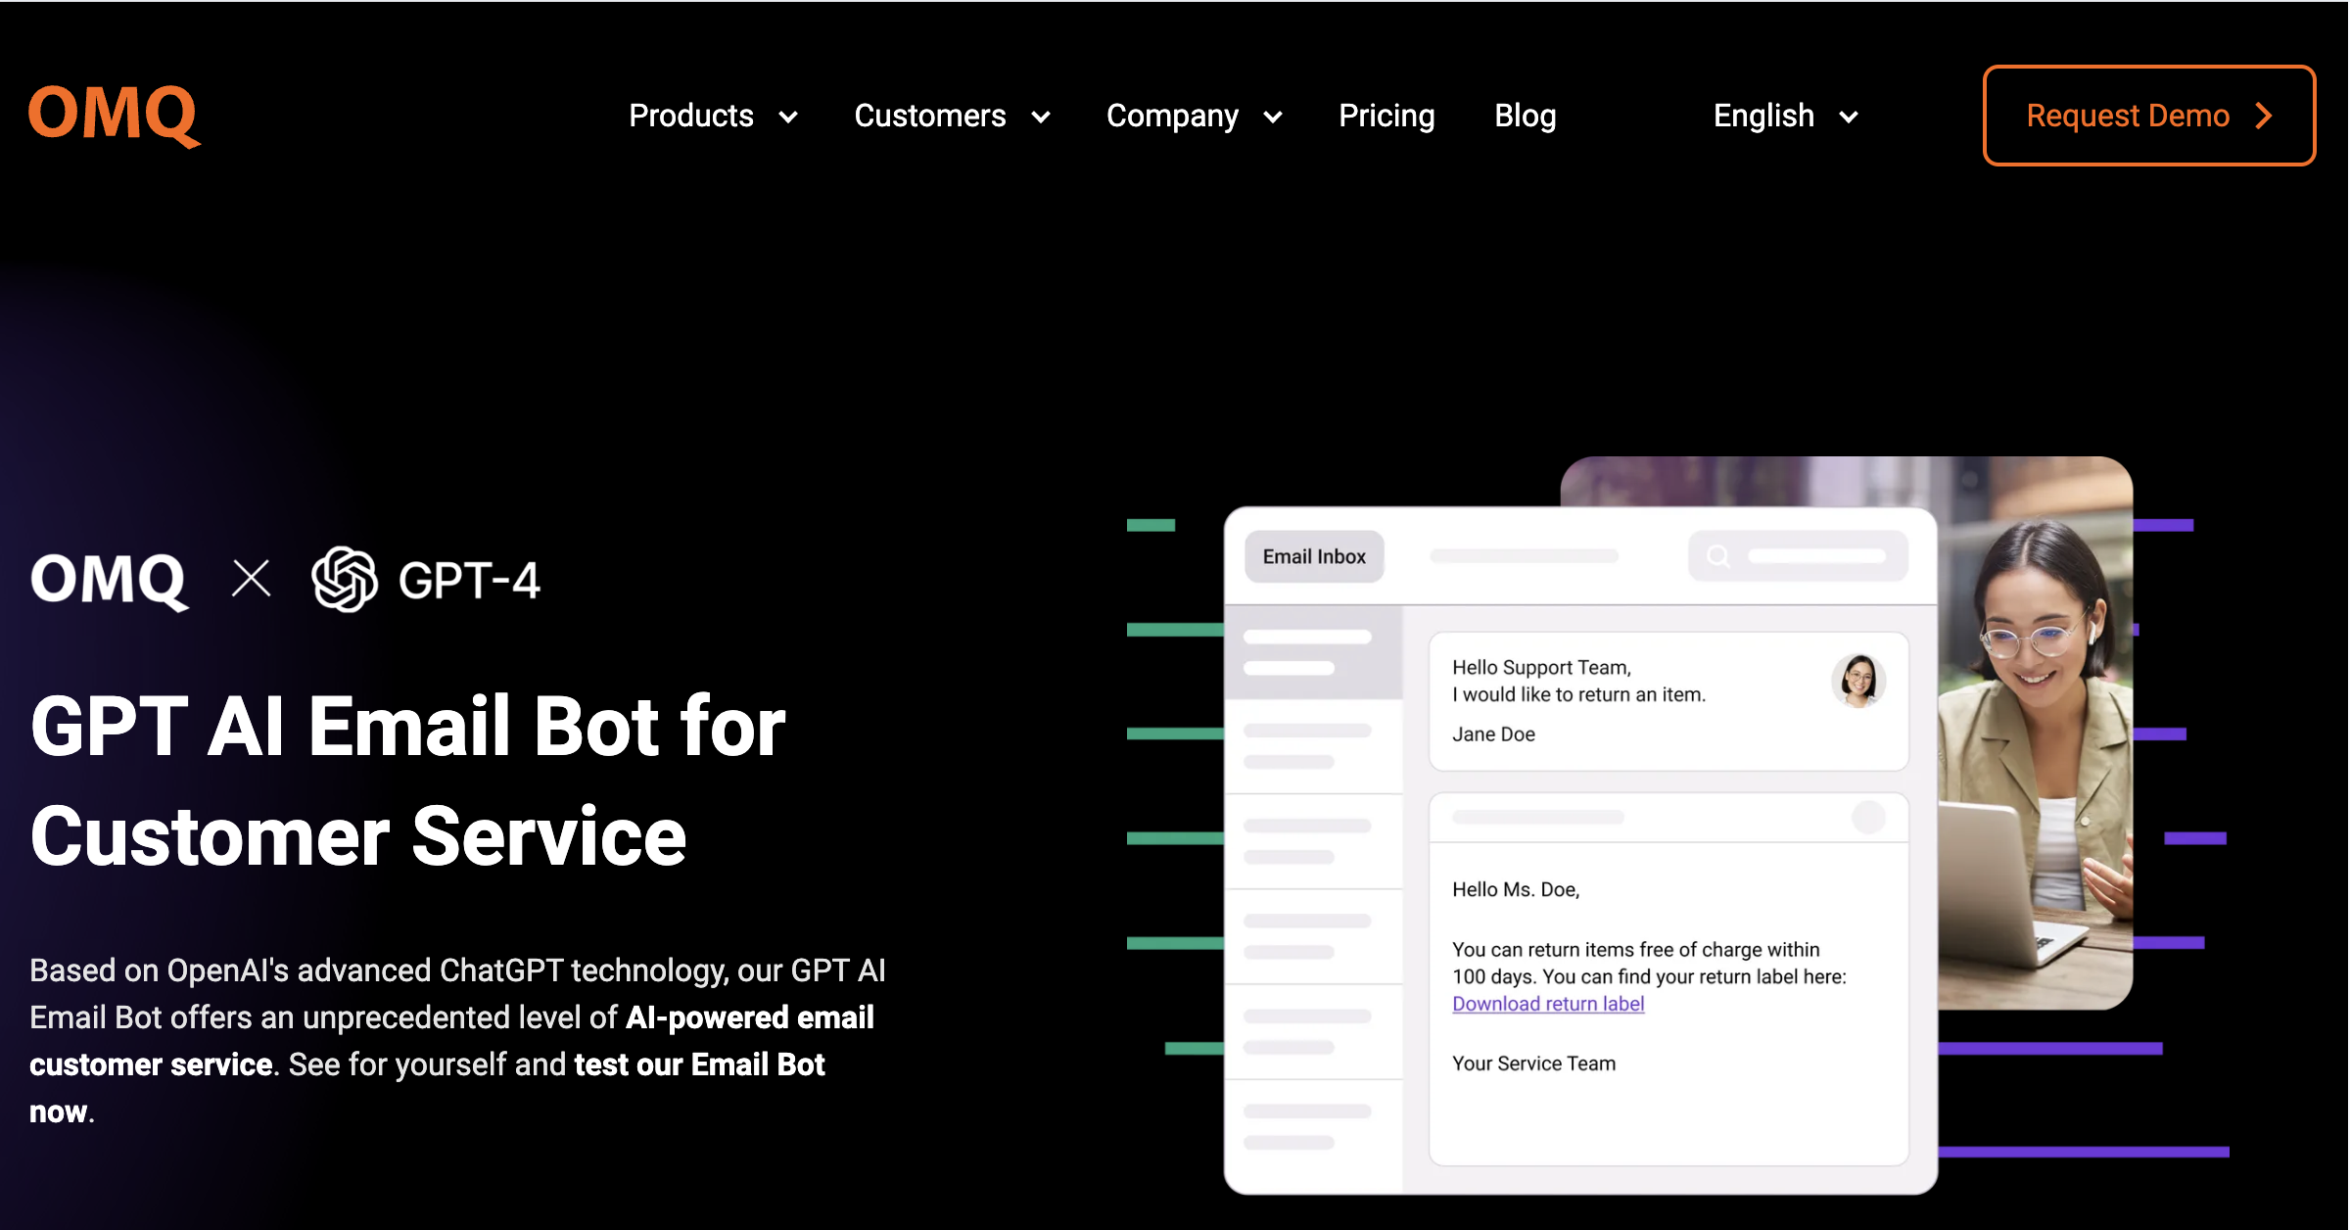The image size is (2350, 1230).
Task: Select the highlighted folder in the inbox sidebar
Action: coord(1312,654)
